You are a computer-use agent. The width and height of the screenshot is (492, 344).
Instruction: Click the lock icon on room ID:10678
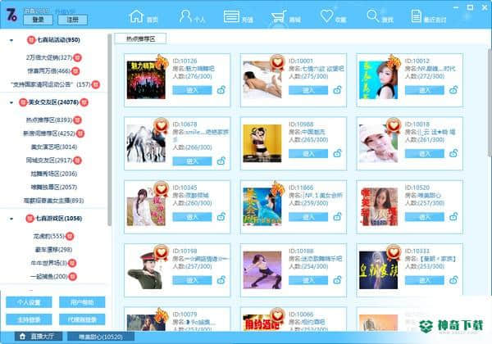[221, 161]
